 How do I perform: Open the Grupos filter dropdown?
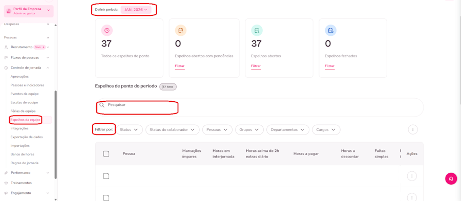(x=249, y=130)
